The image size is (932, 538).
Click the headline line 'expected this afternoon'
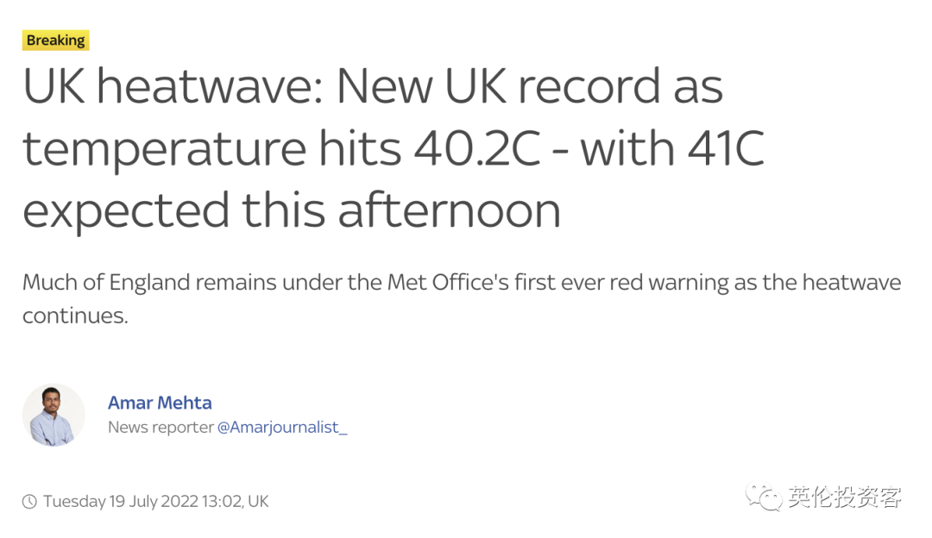click(292, 211)
